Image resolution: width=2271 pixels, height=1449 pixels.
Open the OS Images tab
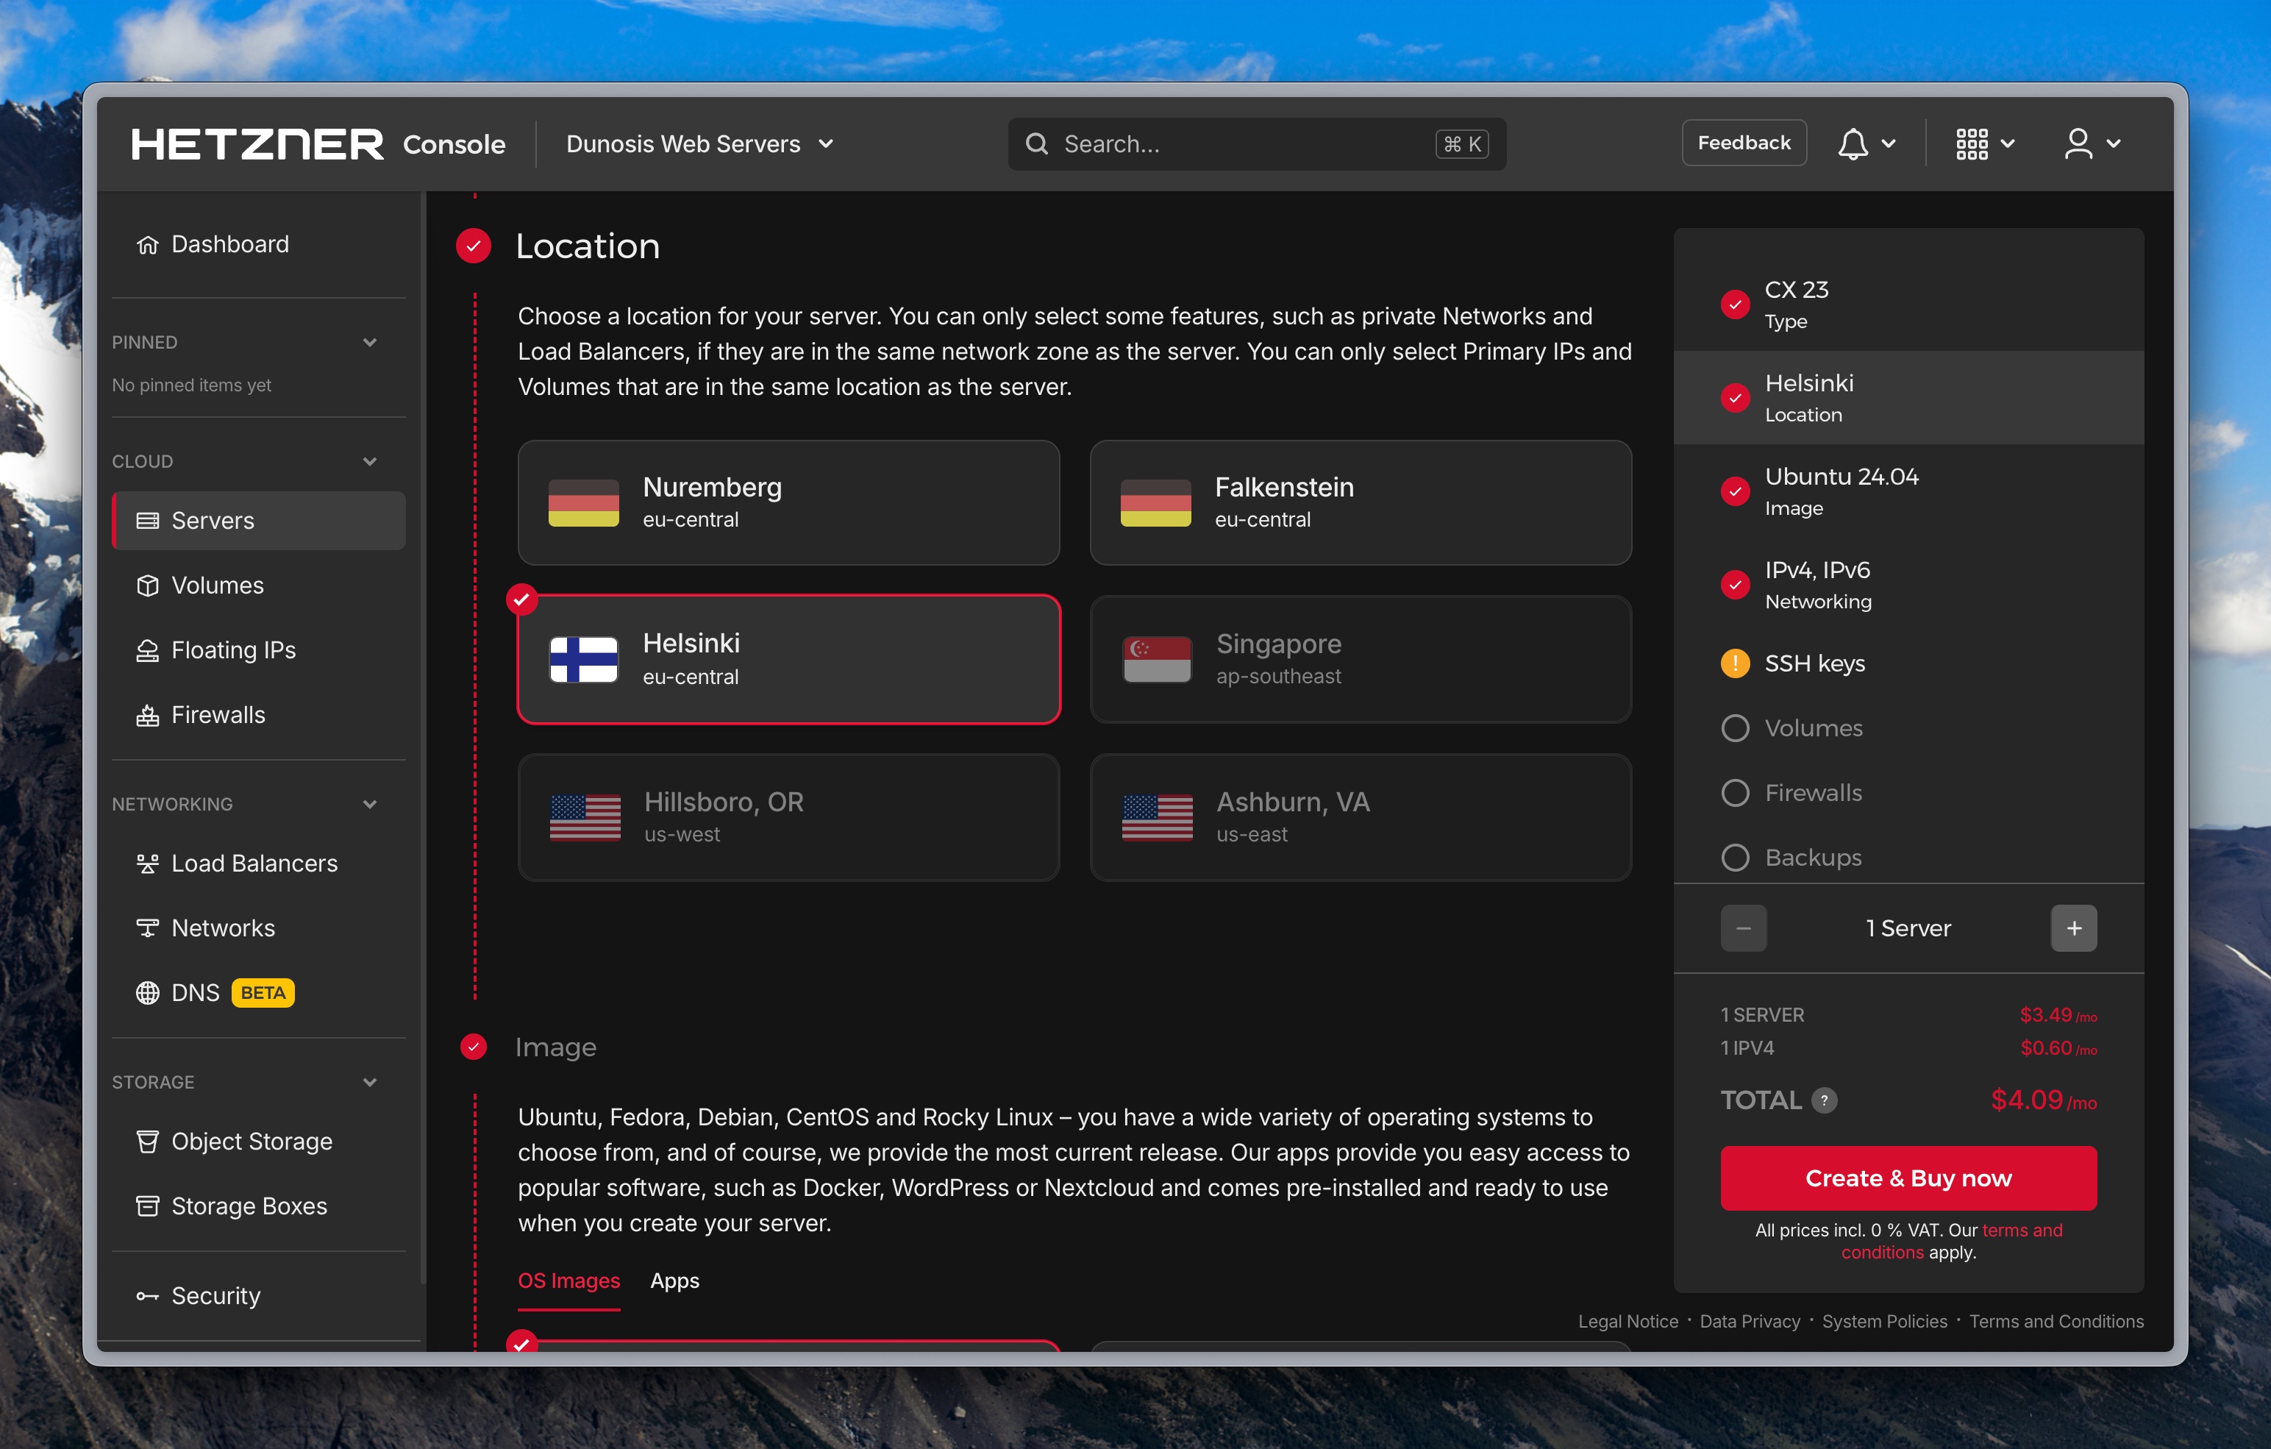click(x=568, y=1280)
